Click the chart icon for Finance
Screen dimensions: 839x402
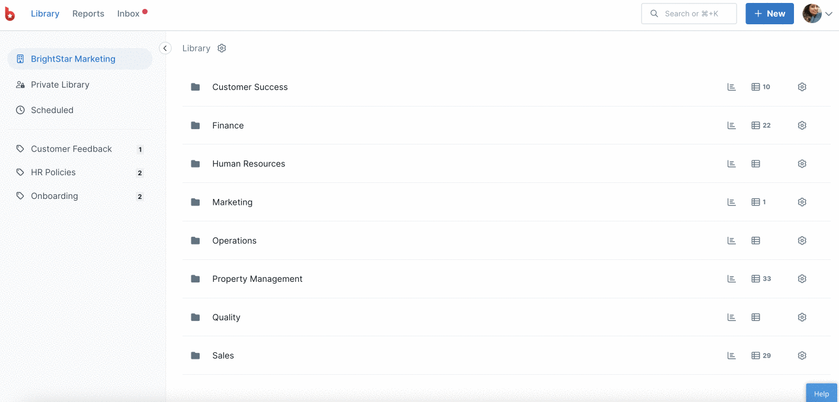[x=732, y=126]
